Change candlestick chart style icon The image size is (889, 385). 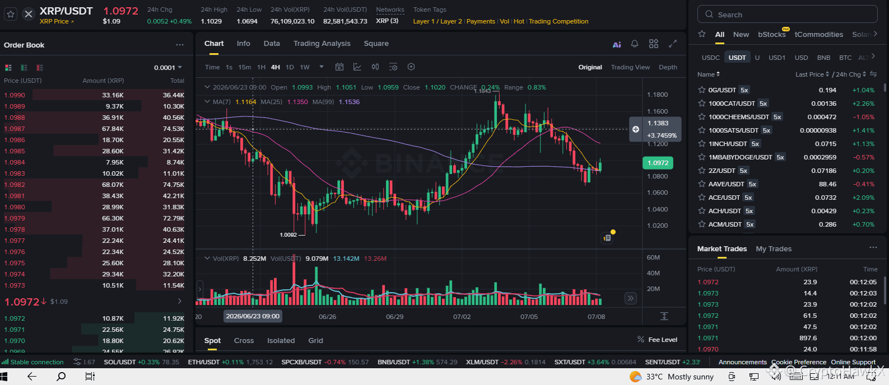(x=375, y=67)
